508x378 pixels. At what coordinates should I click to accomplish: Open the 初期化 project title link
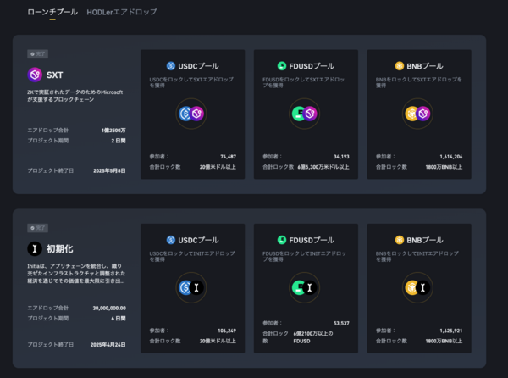tap(60, 248)
